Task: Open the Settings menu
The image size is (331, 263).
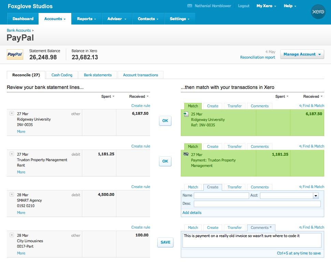Action: pyautogui.click(x=179, y=19)
